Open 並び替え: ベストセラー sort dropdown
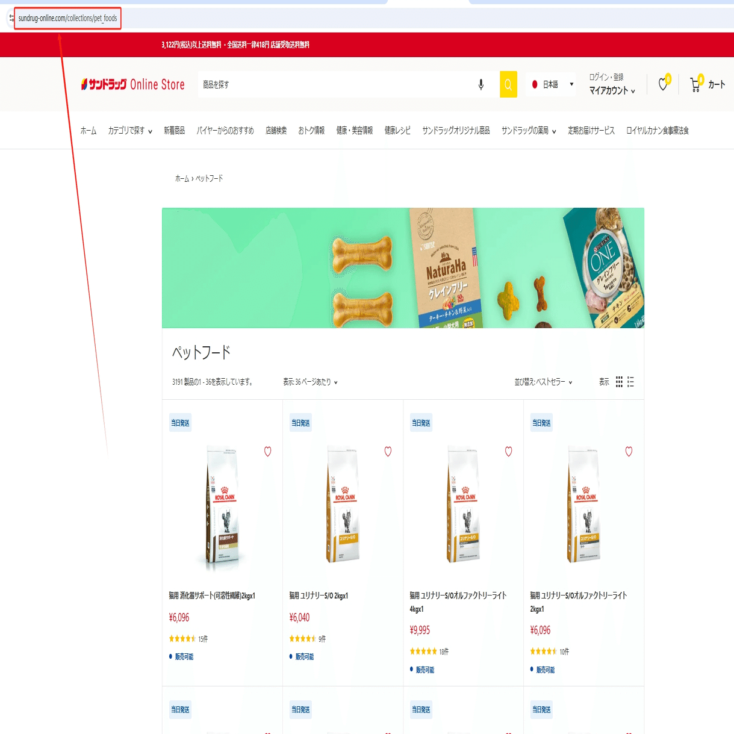Image resolution: width=734 pixels, height=734 pixels. pyautogui.click(x=543, y=382)
